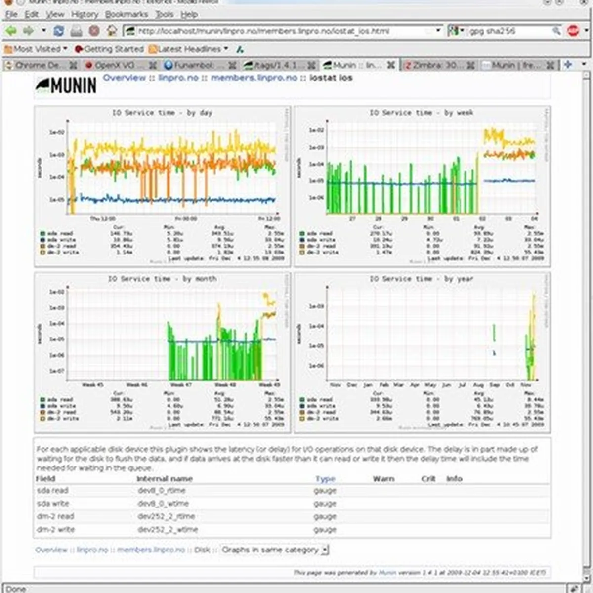Close the active Munin :: lin... tab
The image size is (593, 593).
click(x=391, y=65)
